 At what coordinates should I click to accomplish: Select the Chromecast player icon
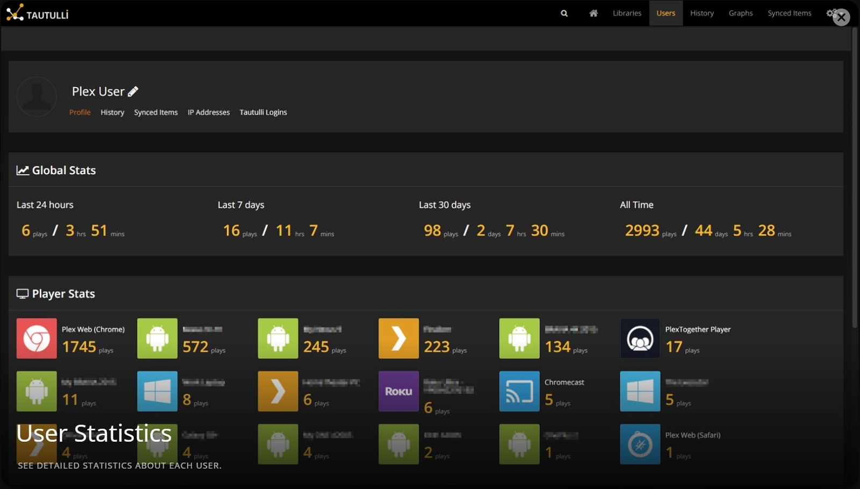(x=519, y=391)
